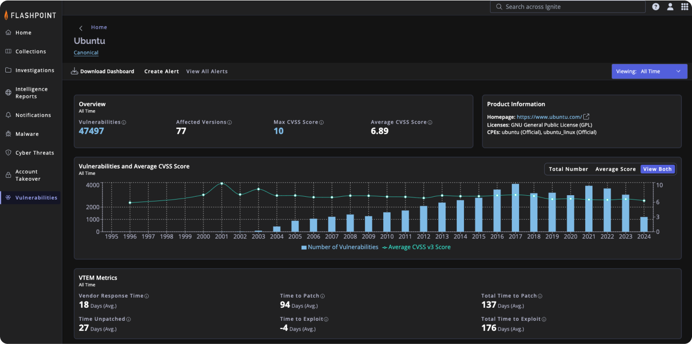Click the Average CVSS Score value 6.89

tap(380, 131)
